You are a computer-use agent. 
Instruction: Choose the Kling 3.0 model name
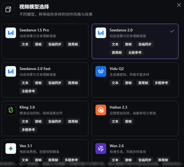27,107
